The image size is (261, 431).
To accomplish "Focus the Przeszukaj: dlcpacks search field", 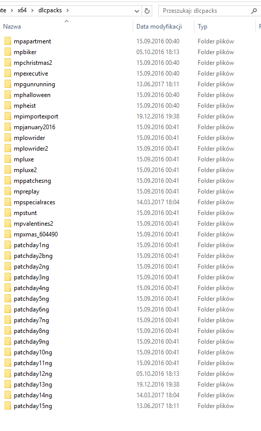I will click(205, 11).
